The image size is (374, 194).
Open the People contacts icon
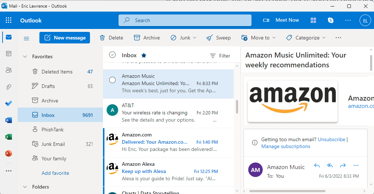[9, 70]
